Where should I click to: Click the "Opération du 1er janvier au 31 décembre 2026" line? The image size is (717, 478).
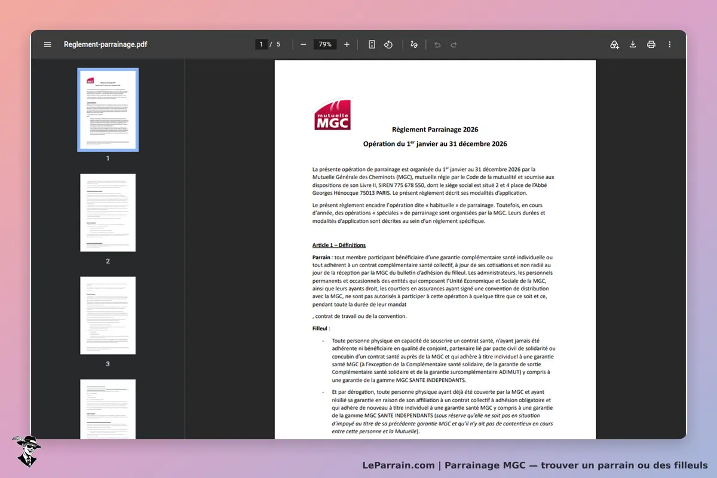(x=435, y=144)
